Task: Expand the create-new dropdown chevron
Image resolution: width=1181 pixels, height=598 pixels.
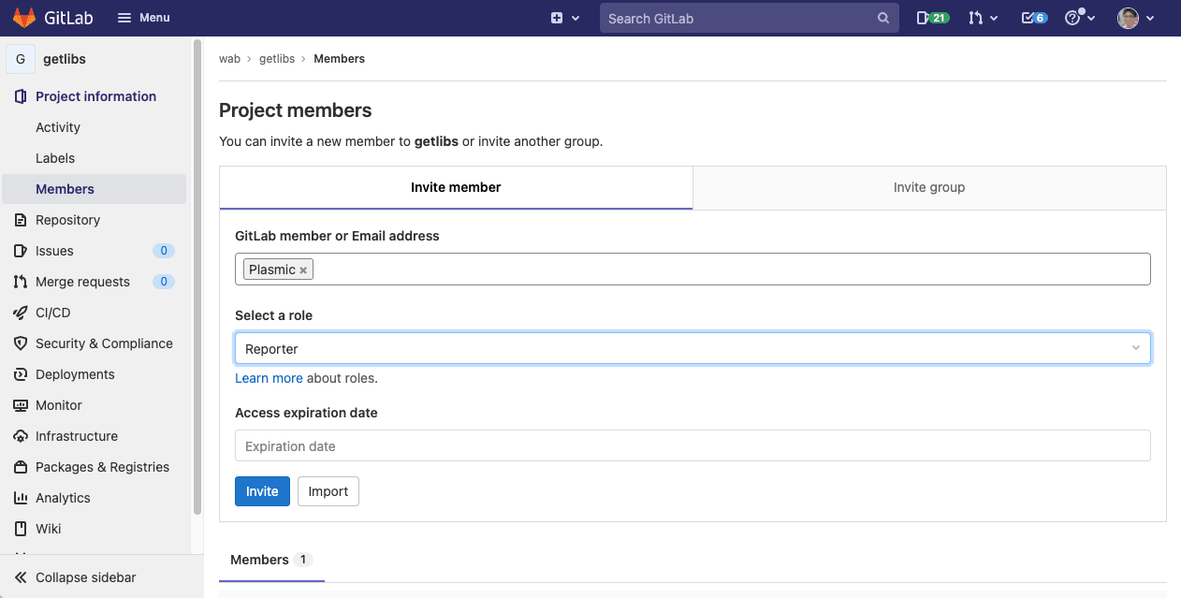Action: (576, 18)
